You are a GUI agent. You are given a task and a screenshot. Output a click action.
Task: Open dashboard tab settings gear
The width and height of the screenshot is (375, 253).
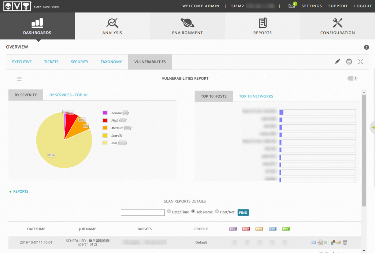coord(349,62)
